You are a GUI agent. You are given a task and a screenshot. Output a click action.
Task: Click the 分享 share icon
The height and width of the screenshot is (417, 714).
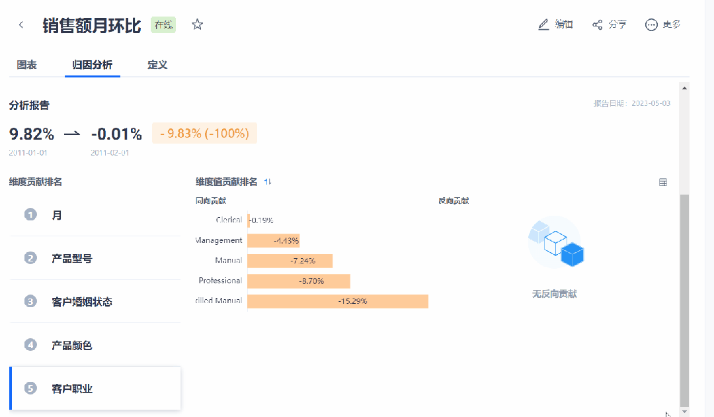(x=597, y=24)
